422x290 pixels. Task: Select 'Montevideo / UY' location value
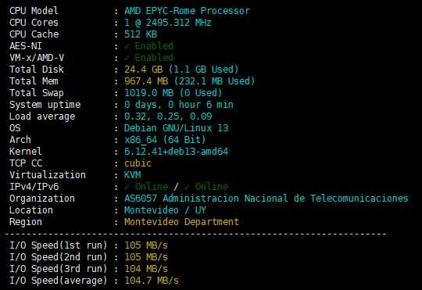tap(165, 210)
